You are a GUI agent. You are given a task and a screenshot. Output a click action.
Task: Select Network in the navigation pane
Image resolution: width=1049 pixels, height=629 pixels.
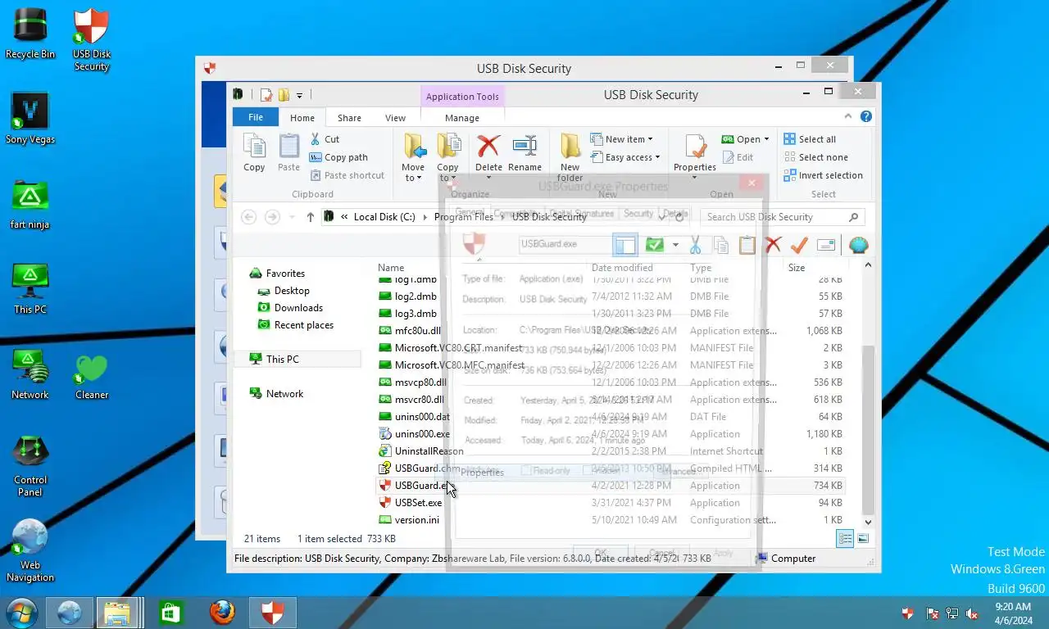pyautogui.click(x=284, y=394)
